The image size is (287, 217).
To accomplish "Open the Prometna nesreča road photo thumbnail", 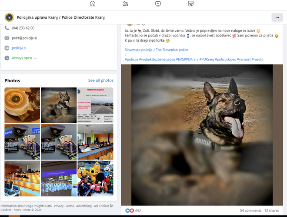I will click(x=95, y=105).
